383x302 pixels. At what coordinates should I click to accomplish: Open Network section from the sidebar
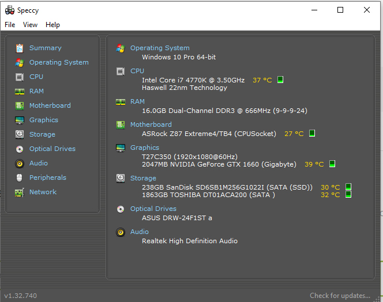[43, 192]
